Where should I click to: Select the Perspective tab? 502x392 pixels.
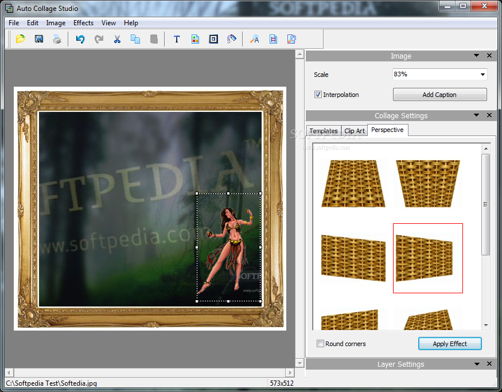pyautogui.click(x=387, y=130)
